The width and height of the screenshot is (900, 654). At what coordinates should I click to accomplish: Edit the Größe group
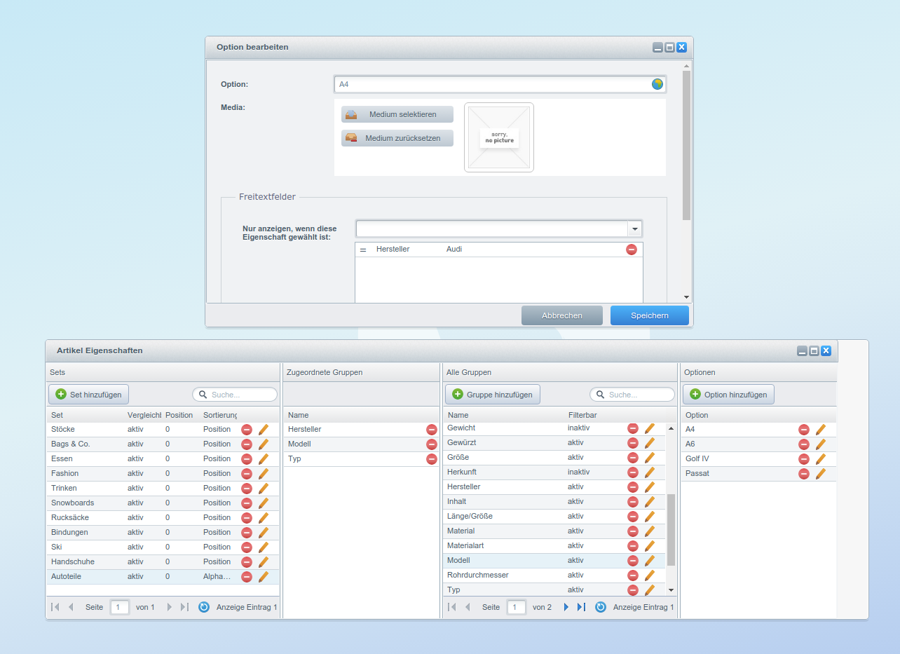(650, 457)
